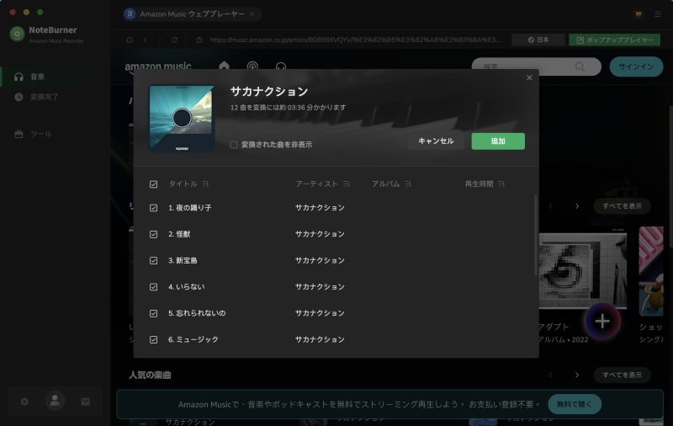Toggle the select-all checkbox in header

click(x=153, y=184)
